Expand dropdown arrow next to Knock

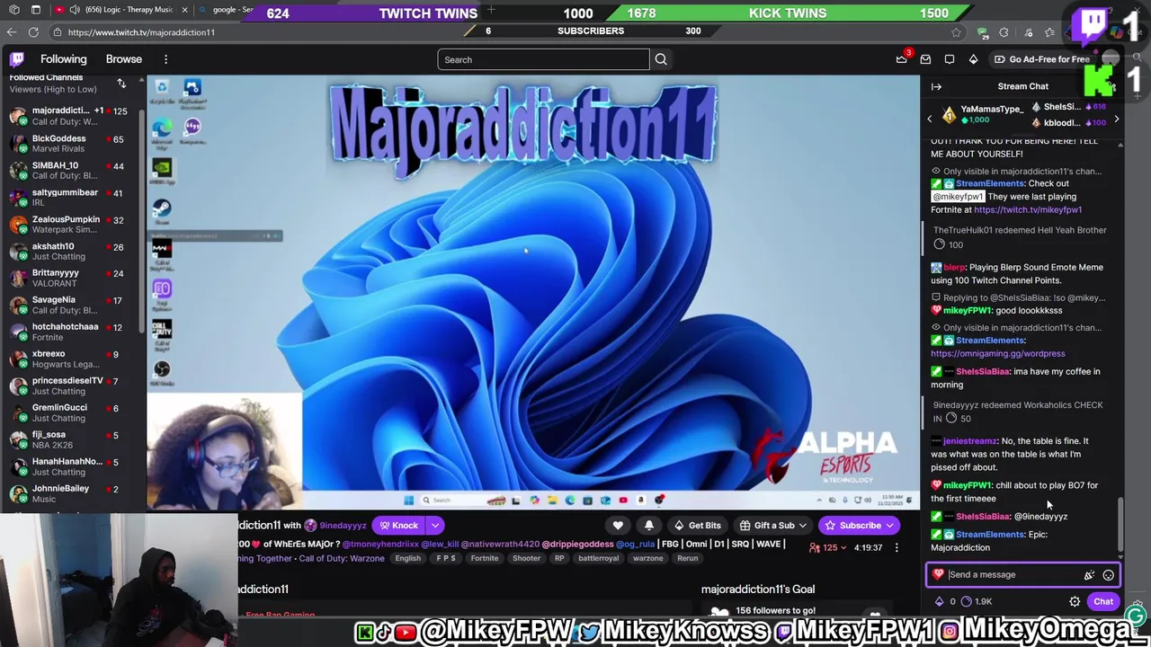pyautogui.click(x=435, y=526)
